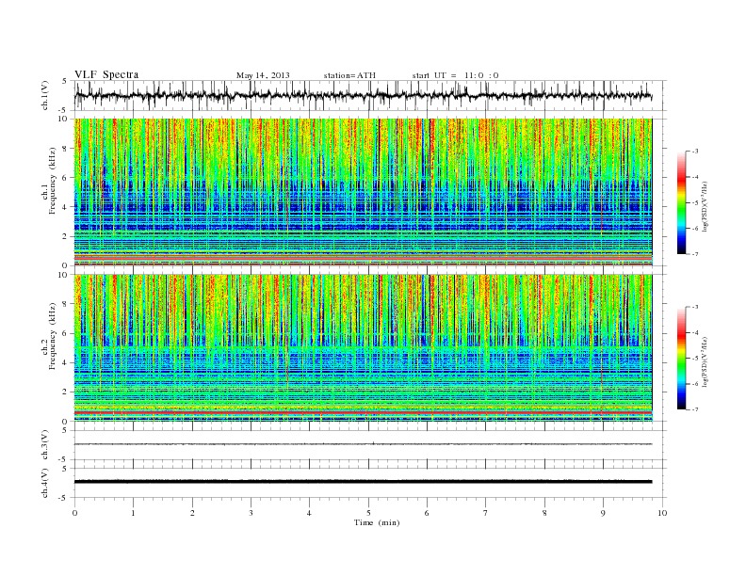Click the ch.2 PSD color scale bar

[682, 359]
